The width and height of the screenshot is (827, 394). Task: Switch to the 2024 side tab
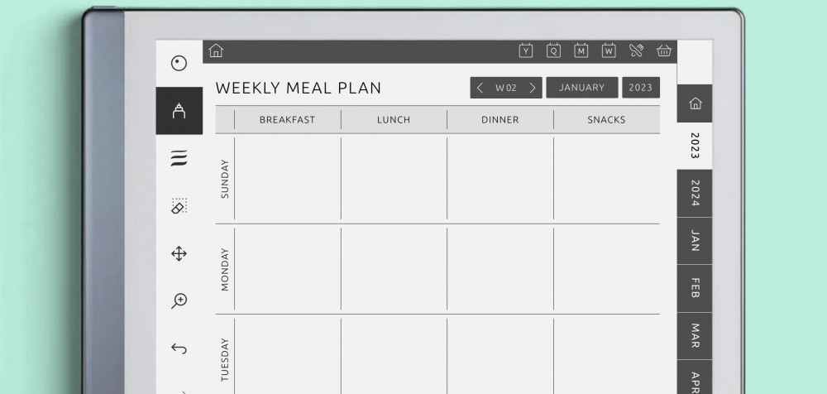click(x=695, y=193)
